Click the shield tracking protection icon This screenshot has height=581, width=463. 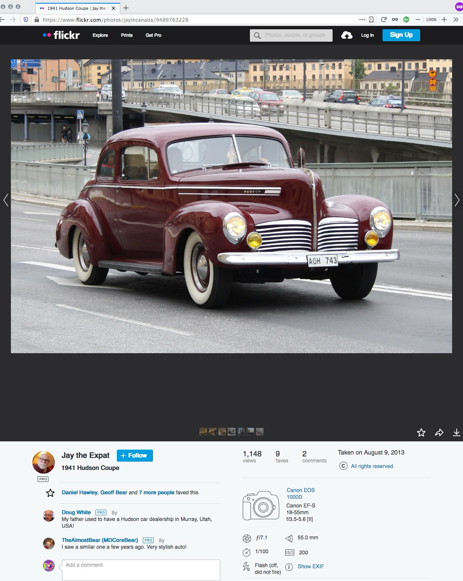tap(26, 20)
